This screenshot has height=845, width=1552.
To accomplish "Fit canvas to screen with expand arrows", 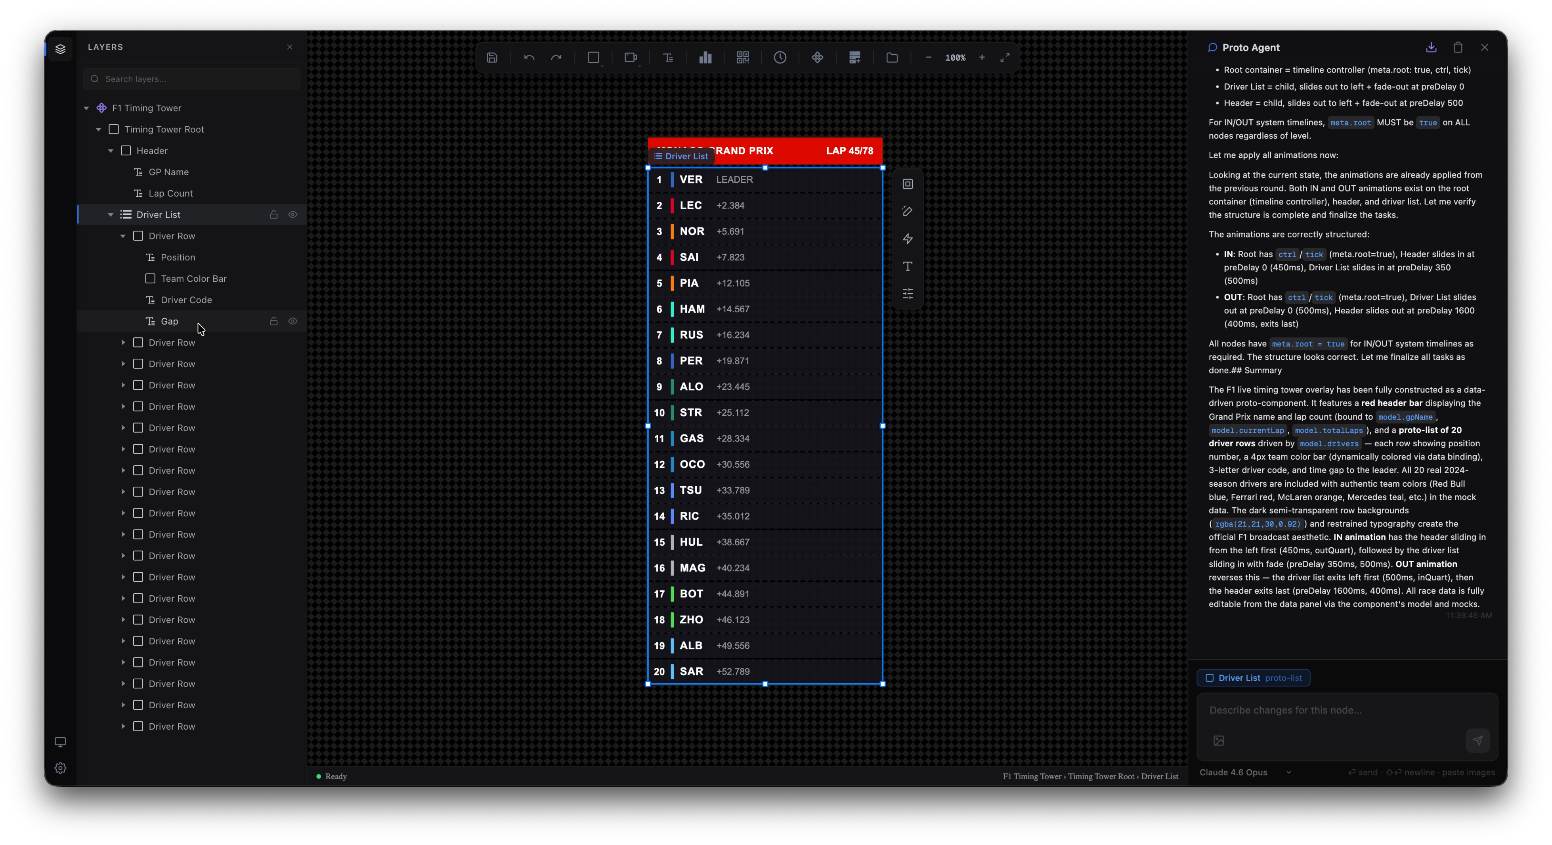I will (x=1005, y=58).
